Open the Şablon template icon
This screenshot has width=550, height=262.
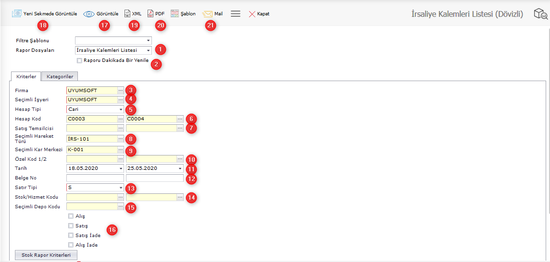175,14
